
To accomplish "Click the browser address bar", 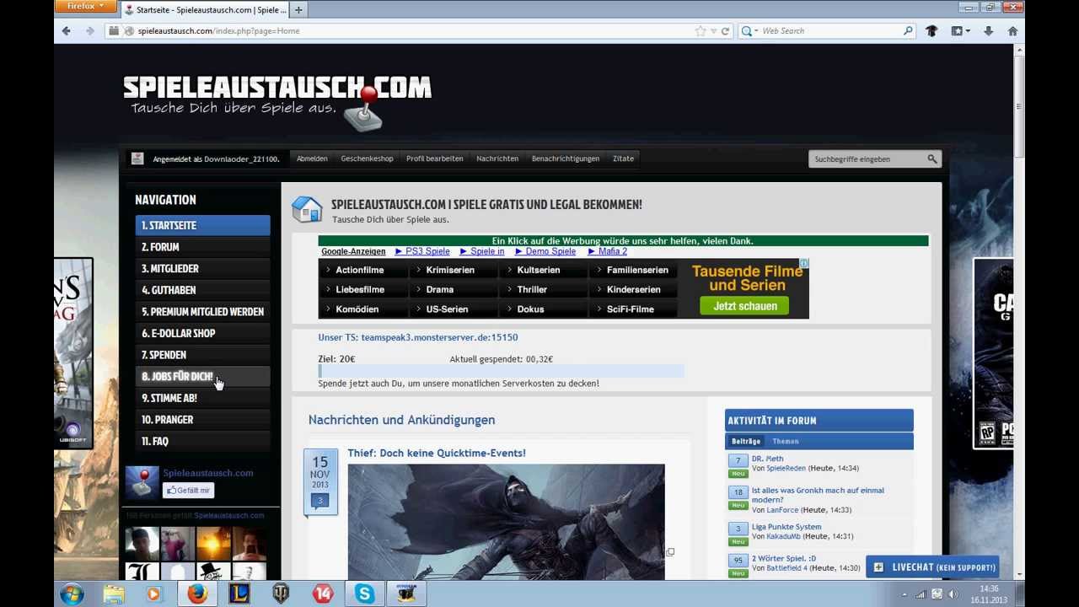I will [x=413, y=31].
